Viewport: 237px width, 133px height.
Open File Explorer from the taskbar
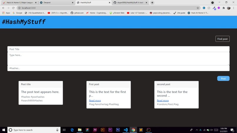pos(80,130)
